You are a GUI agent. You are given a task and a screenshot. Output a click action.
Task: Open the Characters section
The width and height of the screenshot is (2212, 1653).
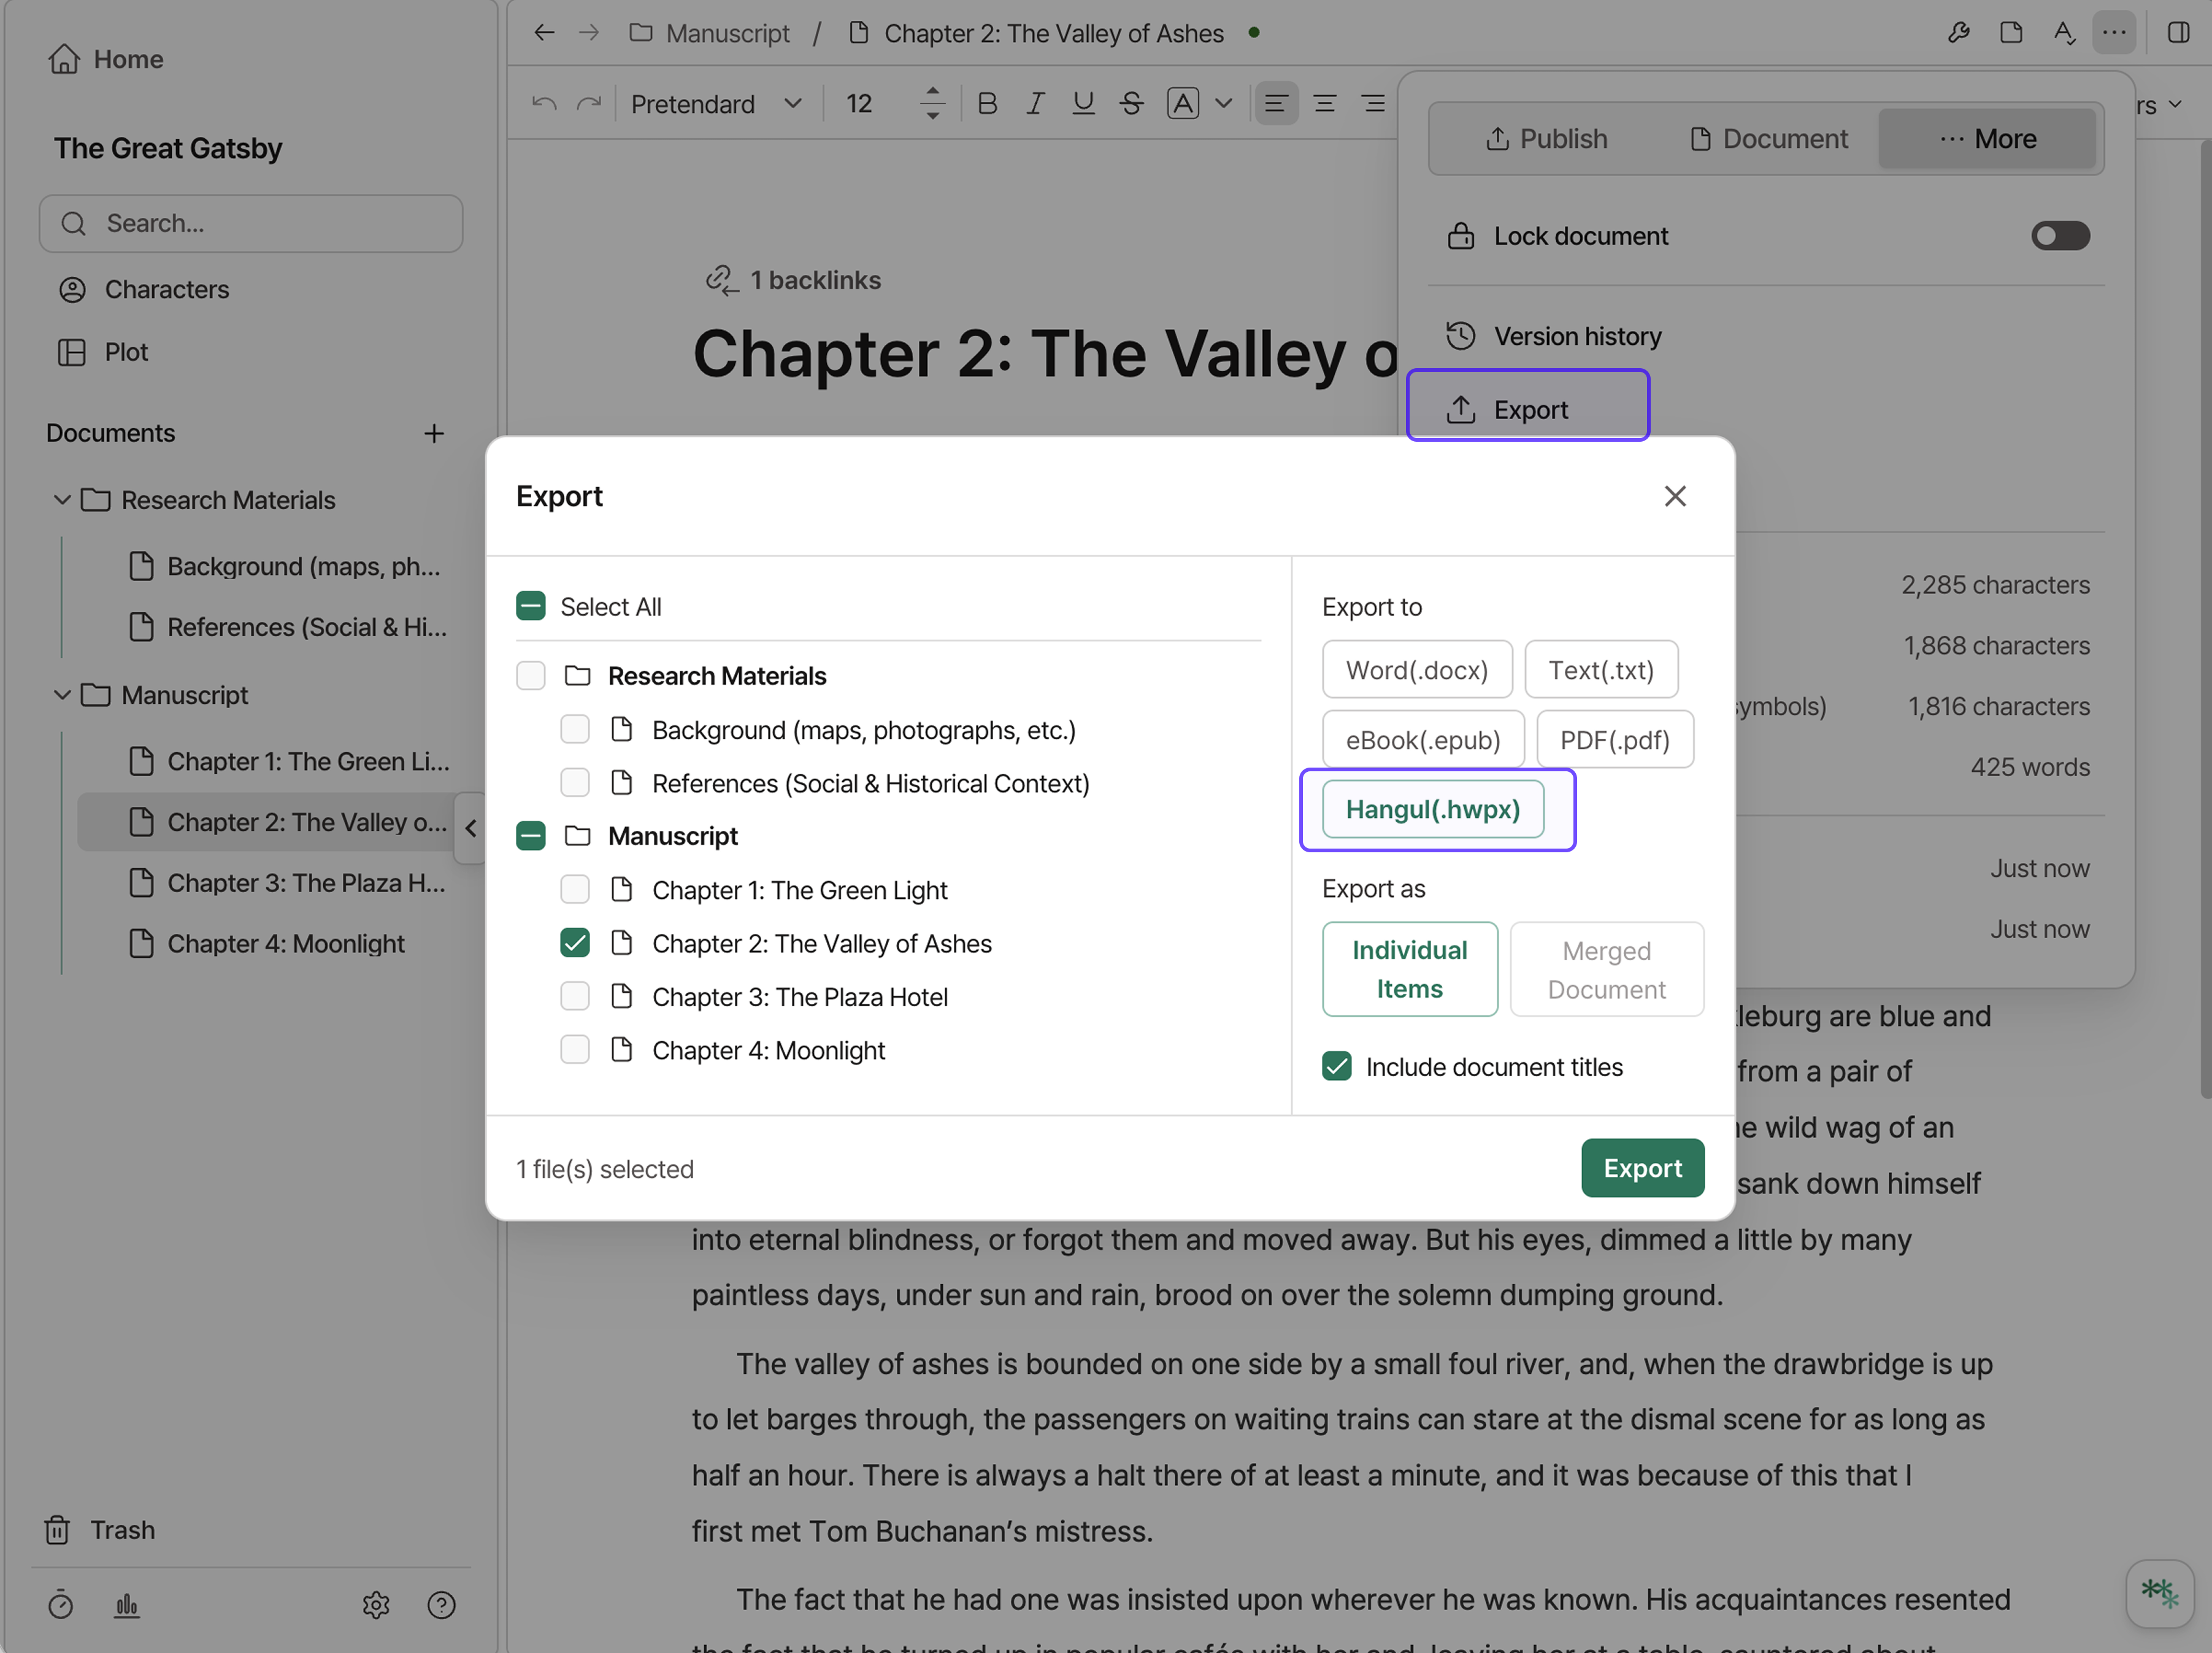click(x=144, y=289)
